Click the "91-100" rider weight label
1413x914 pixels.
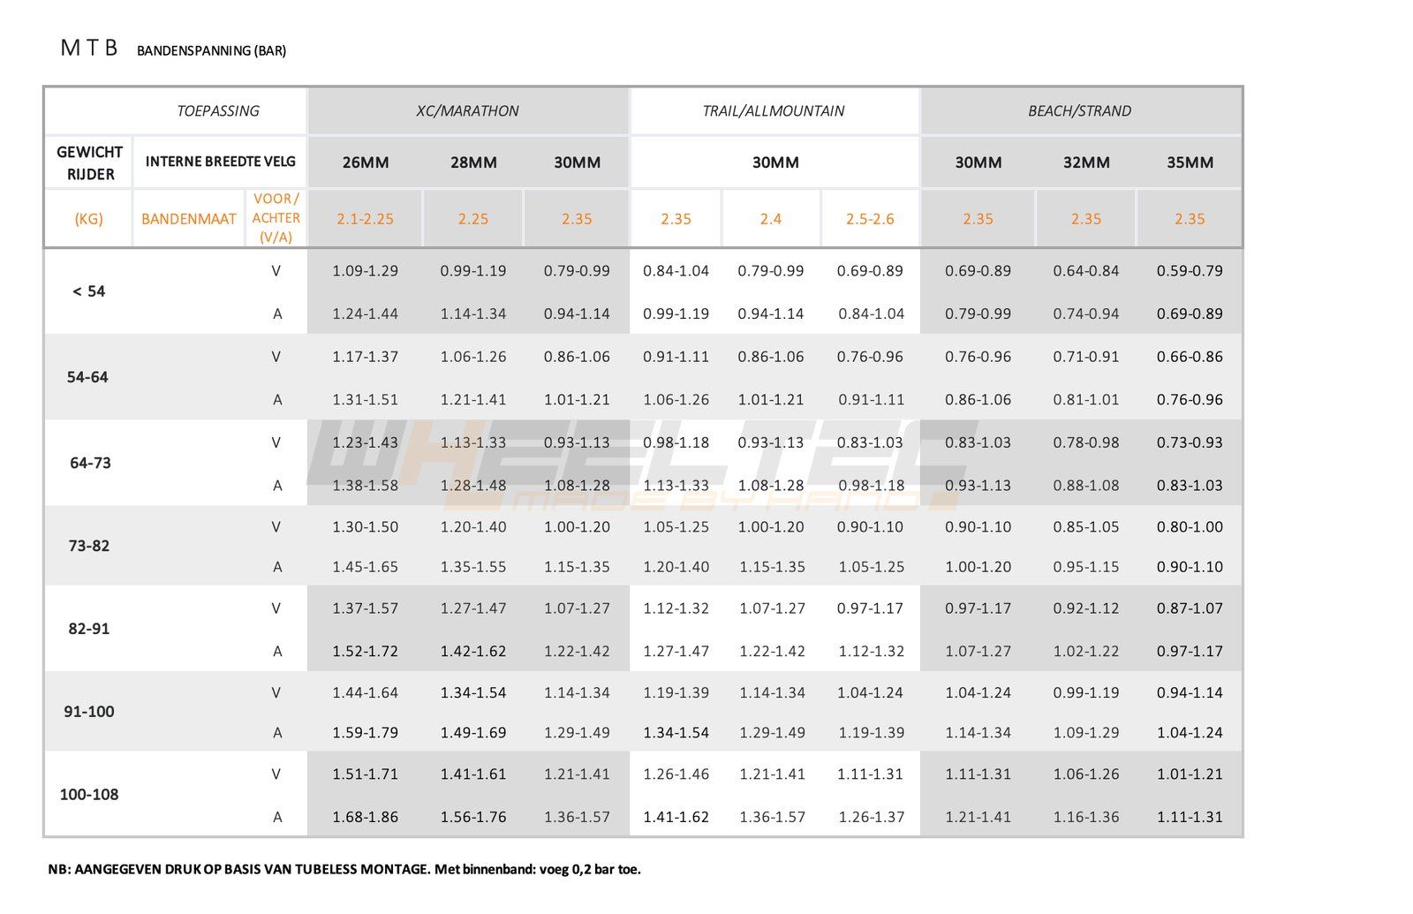[89, 712]
